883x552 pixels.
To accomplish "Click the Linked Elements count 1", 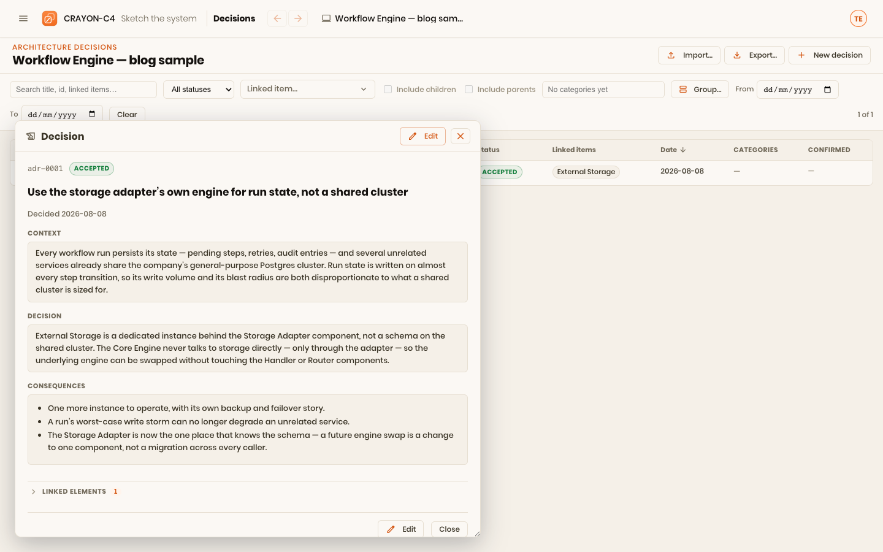I will pos(115,492).
